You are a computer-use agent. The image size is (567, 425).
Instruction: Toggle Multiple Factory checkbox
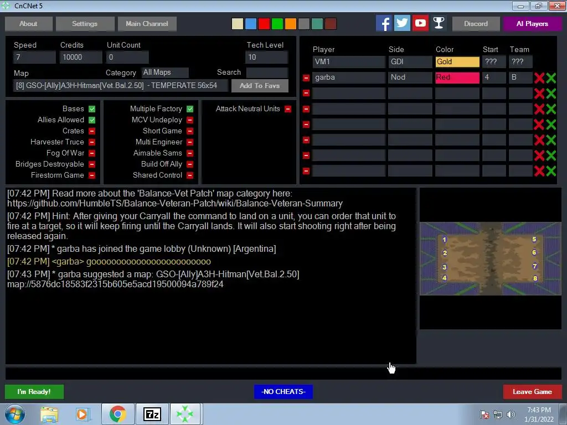pos(190,109)
